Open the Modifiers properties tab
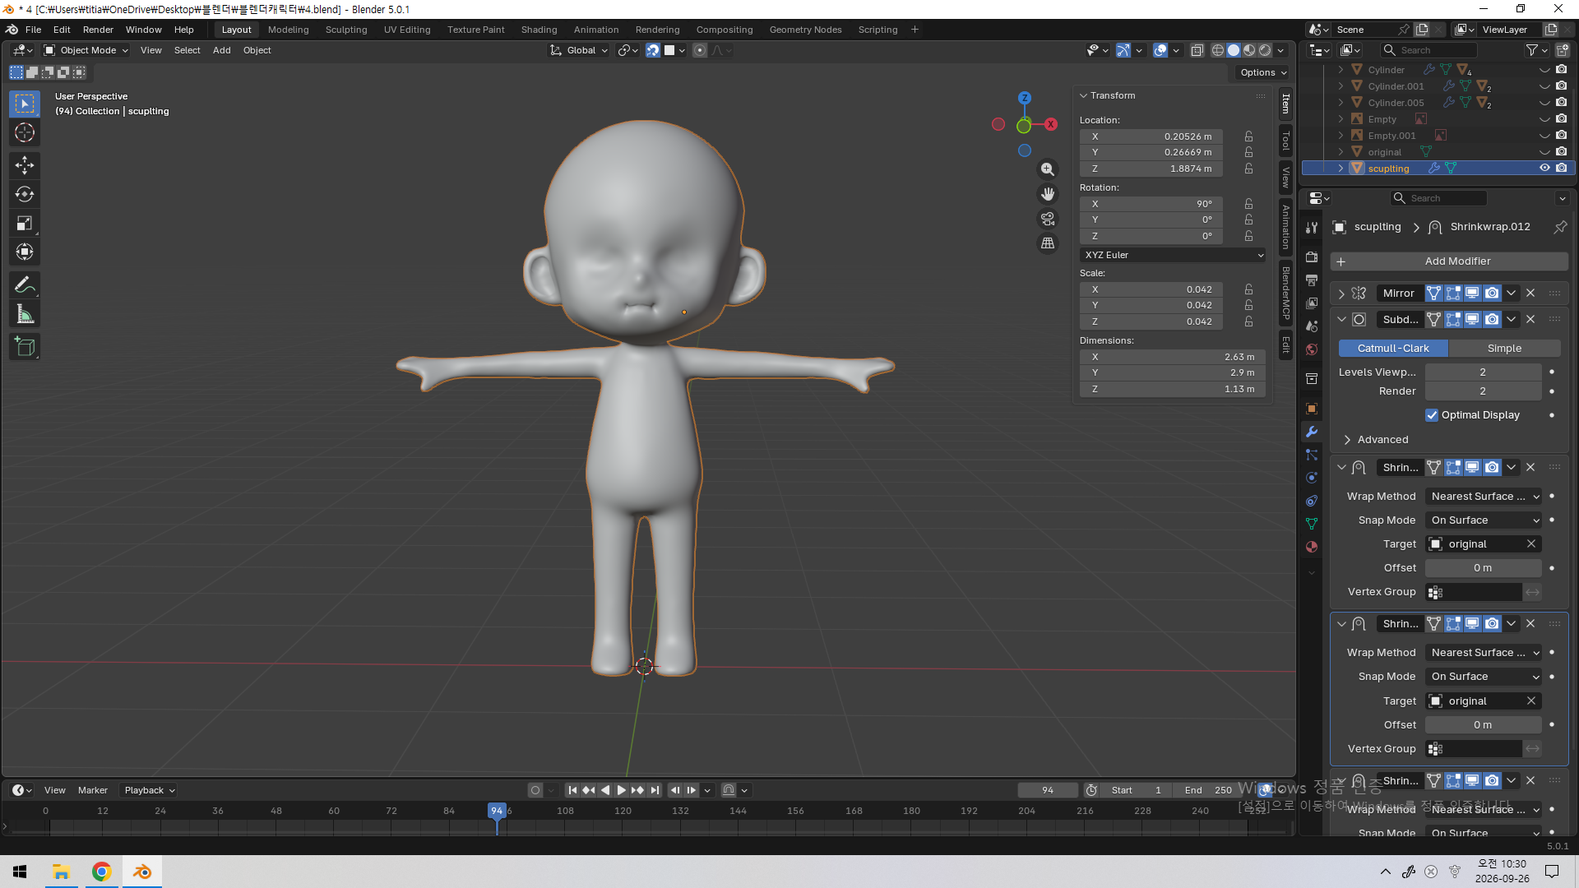 click(x=1312, y=432)
